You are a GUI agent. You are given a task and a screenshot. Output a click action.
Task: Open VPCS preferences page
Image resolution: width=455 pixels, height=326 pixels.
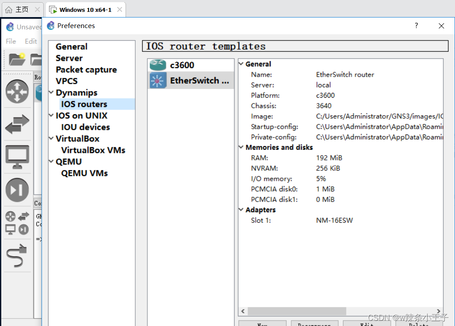pos(66,81)
